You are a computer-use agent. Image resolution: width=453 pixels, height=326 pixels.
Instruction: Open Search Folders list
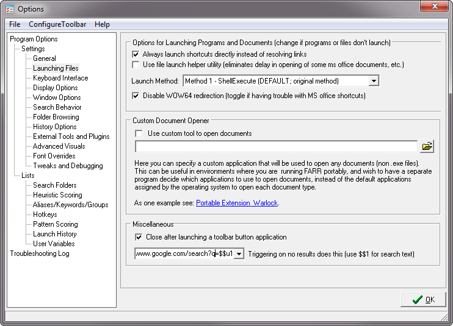pyautogui.click(x=54, y=185)
